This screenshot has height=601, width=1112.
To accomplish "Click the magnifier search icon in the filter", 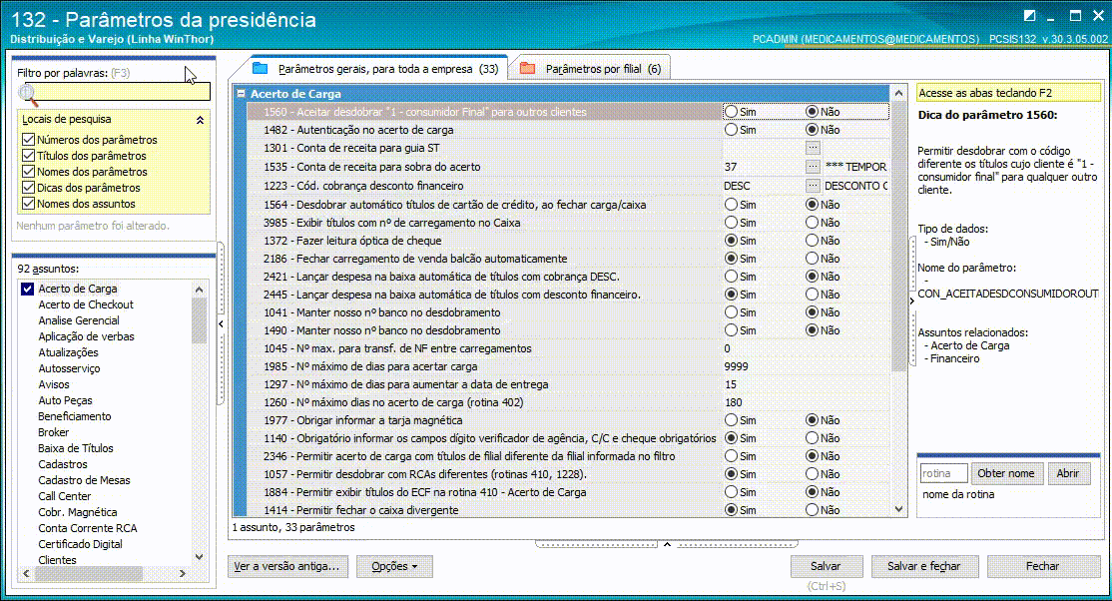I will tap(28, 94).
